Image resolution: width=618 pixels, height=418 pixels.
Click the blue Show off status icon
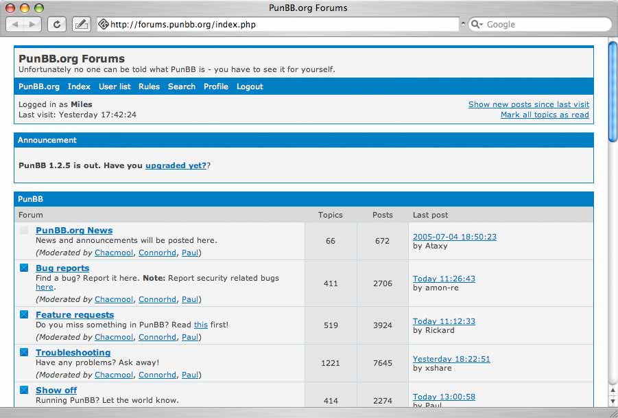coord(24,390)
